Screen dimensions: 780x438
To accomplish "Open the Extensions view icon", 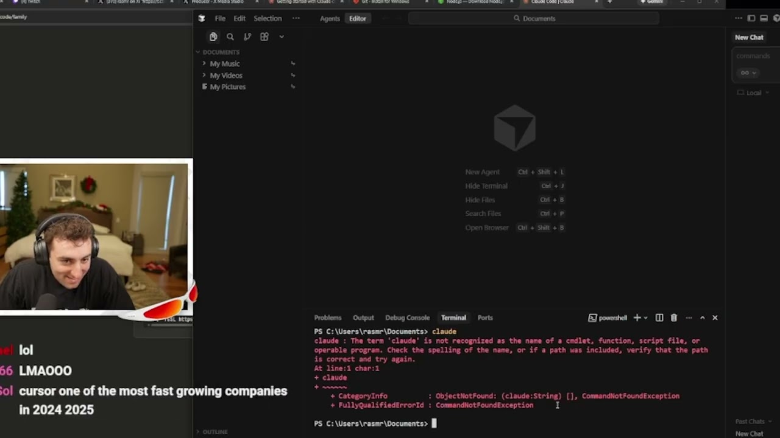I will [264, 36].
